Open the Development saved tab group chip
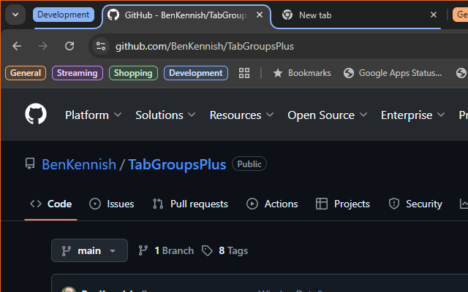 pyautogui.click(x=196, y=73)
